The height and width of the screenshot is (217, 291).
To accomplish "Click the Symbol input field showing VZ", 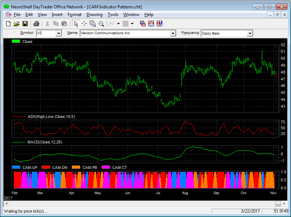I will point(46,33).
